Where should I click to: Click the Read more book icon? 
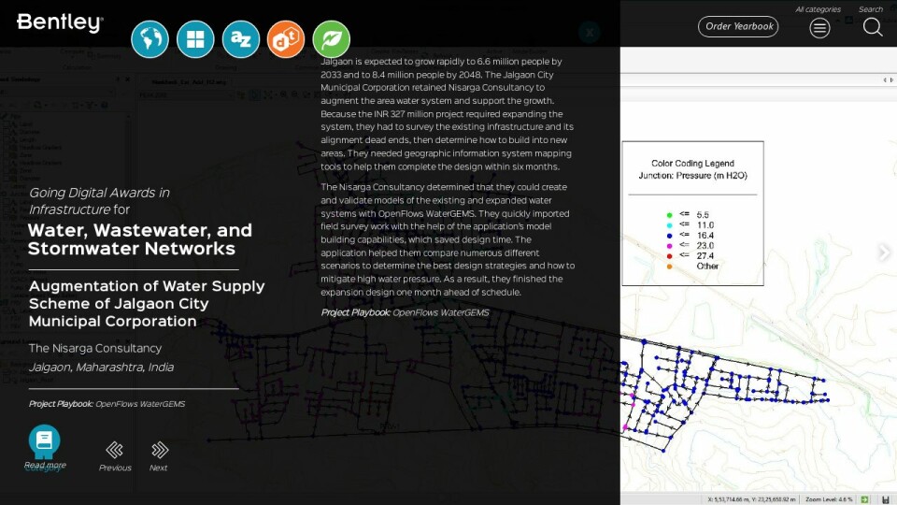click(45, 440)
